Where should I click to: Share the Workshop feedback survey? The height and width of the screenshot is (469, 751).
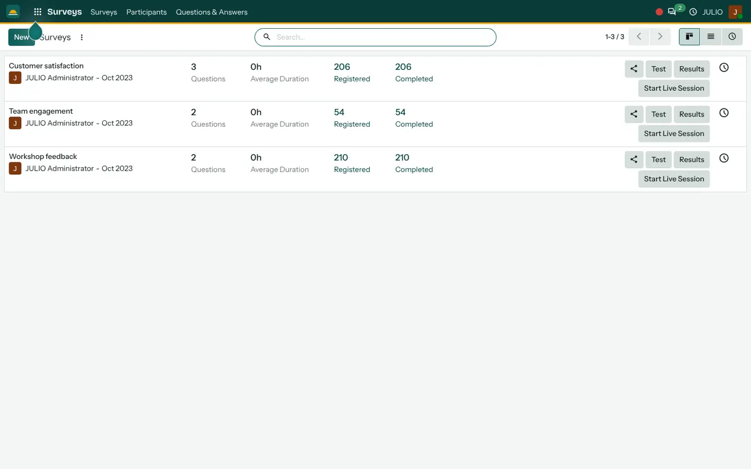634,159
